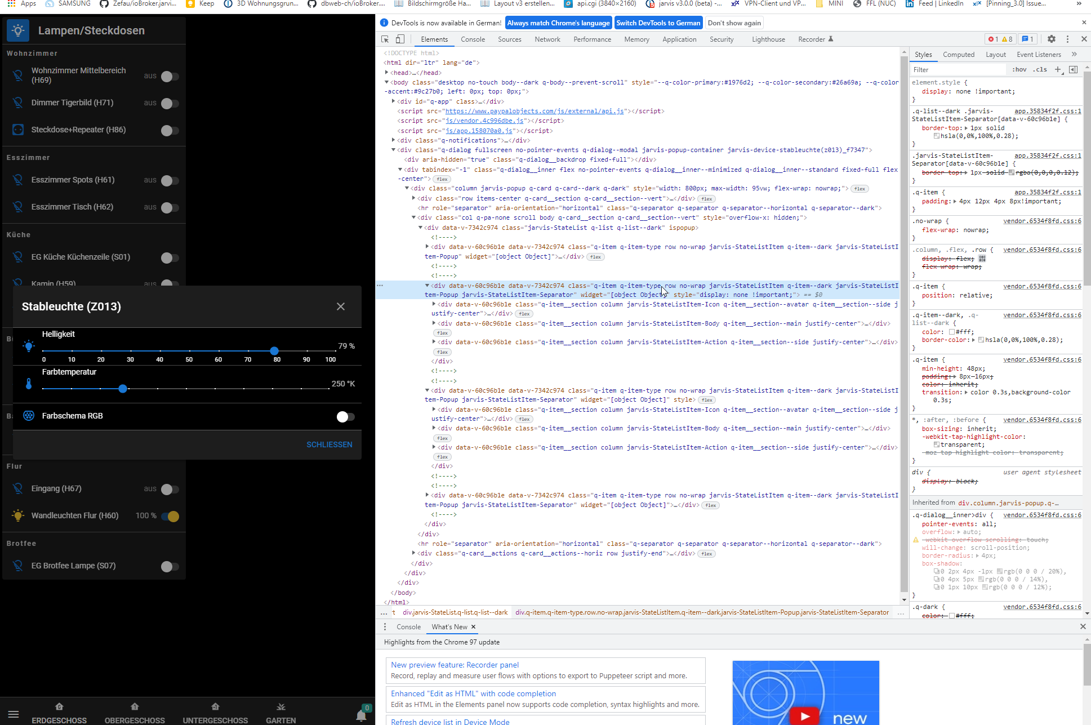Screen dimensions: 1091x725
Task: Click the Helligkeit brightness bulb icon
Action: click(29, 346)
